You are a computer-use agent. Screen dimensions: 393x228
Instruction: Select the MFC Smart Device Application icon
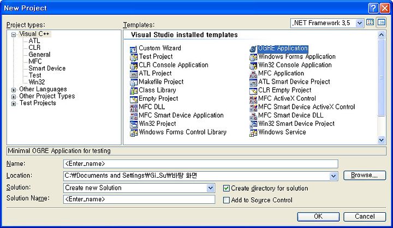click(134, 116)
